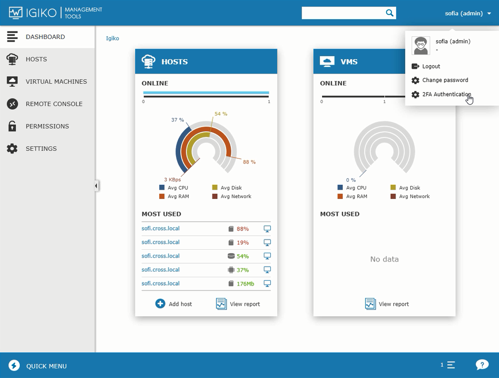Click the 88 % label on Hosts gauge
The height and width of the screenshot is (378, 499).
[x=249, y=162]
